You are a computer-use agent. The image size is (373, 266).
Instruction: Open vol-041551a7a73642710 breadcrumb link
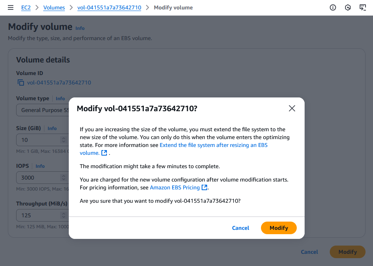[x=109, y=7]
